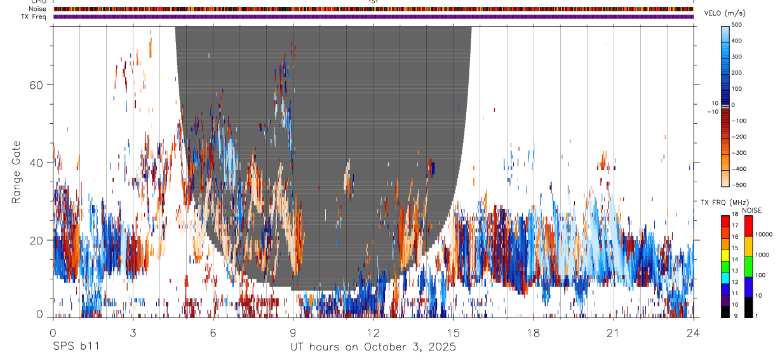Click the purple 10–11 MHz frequency swatch
The image size is (780, 360).
[x=725, y=300]
